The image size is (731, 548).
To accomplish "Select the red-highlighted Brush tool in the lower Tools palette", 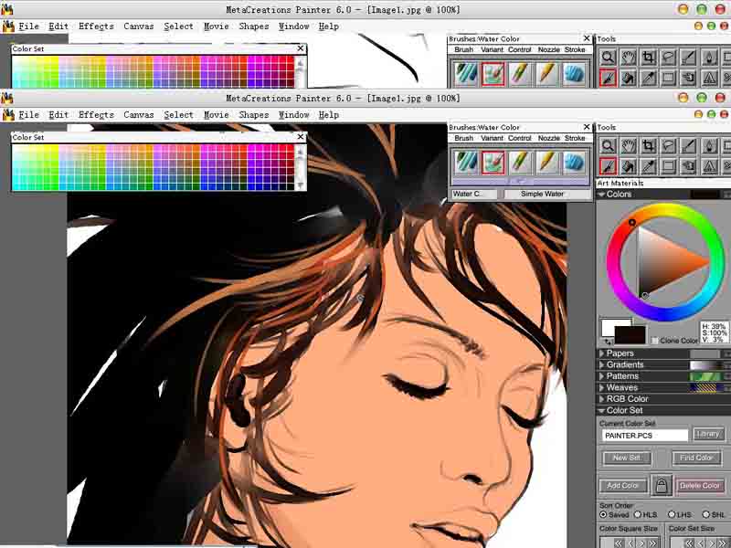I will pos(608,166).
